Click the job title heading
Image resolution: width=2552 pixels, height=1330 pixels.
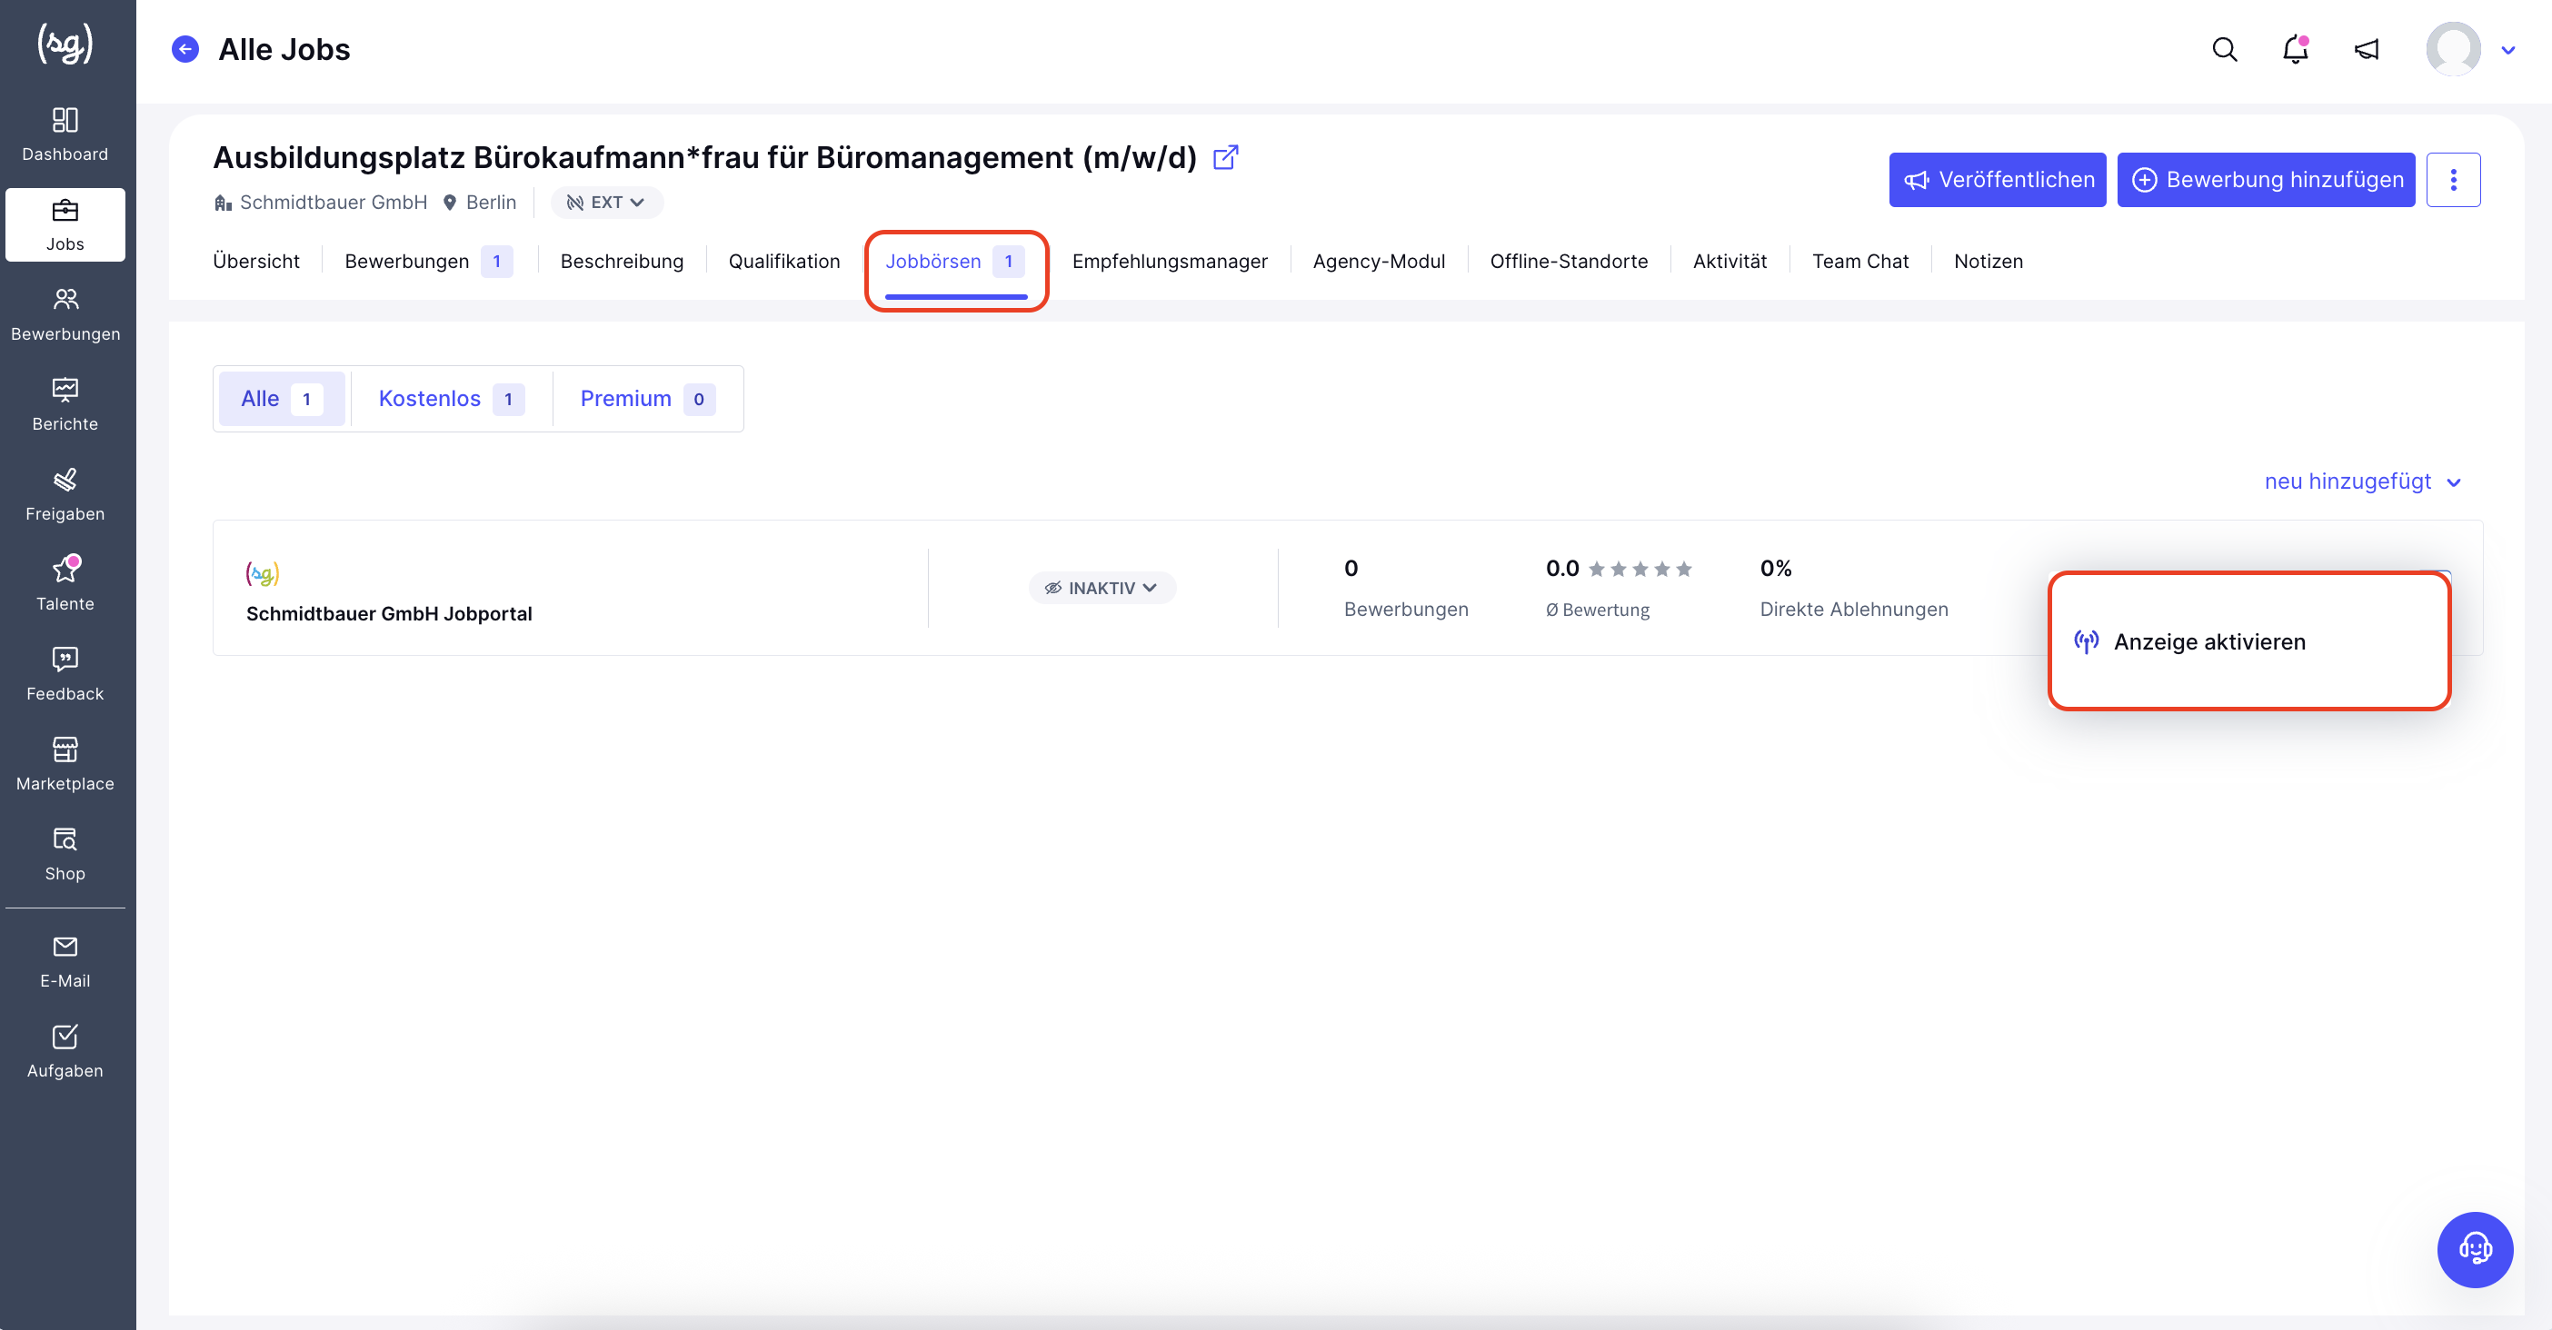pos(704,157)
